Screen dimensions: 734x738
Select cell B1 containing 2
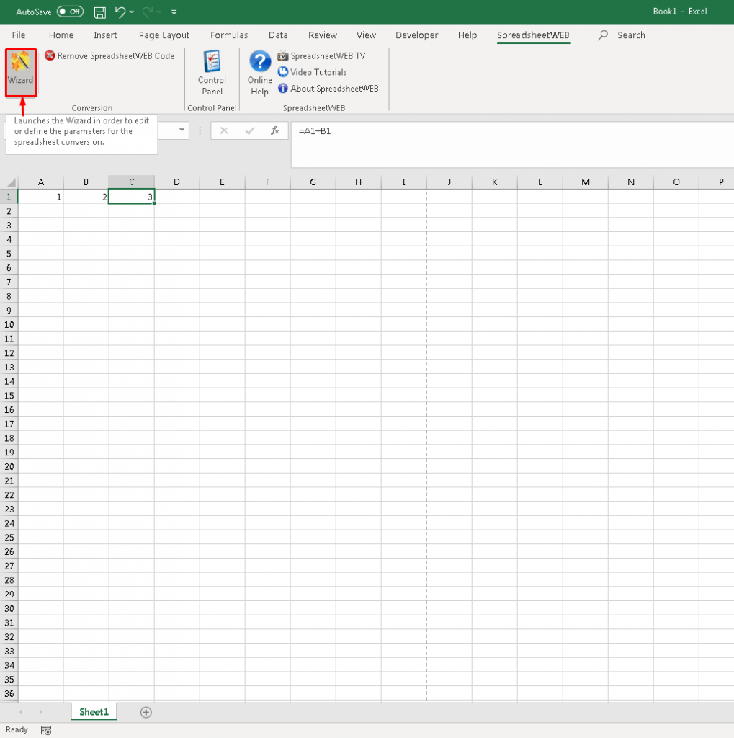[x=86, y=197]
